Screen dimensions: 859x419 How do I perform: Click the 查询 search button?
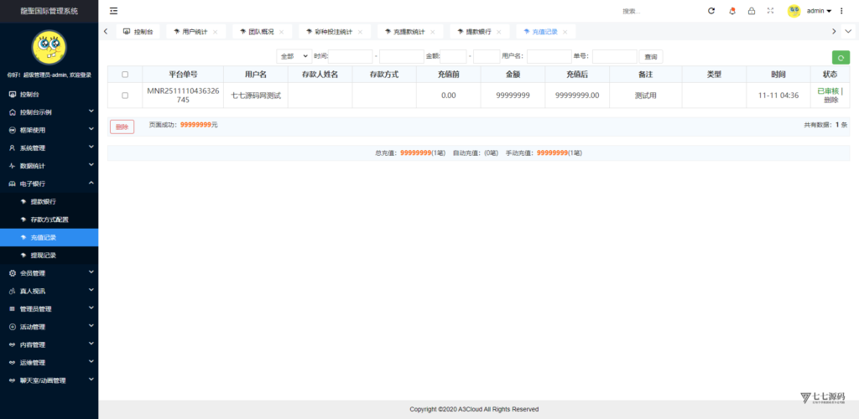point(651,56)
